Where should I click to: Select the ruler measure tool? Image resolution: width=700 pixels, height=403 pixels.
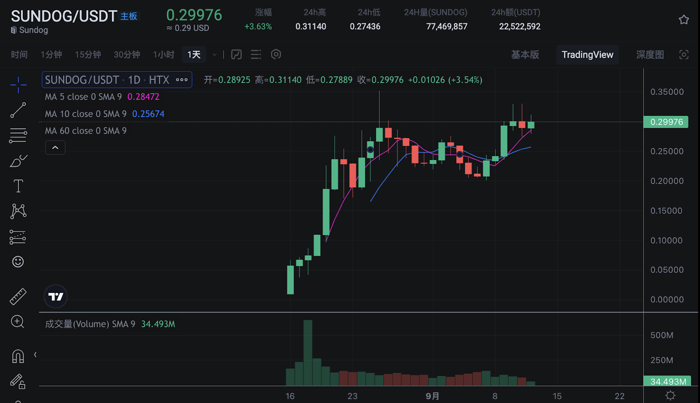point(18,296)
